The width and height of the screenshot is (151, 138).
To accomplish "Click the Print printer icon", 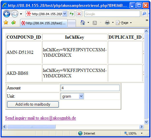I will [107, 23].
